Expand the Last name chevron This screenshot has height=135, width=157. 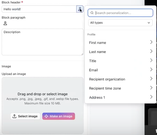pyautogui.click(x=151, y=51)
